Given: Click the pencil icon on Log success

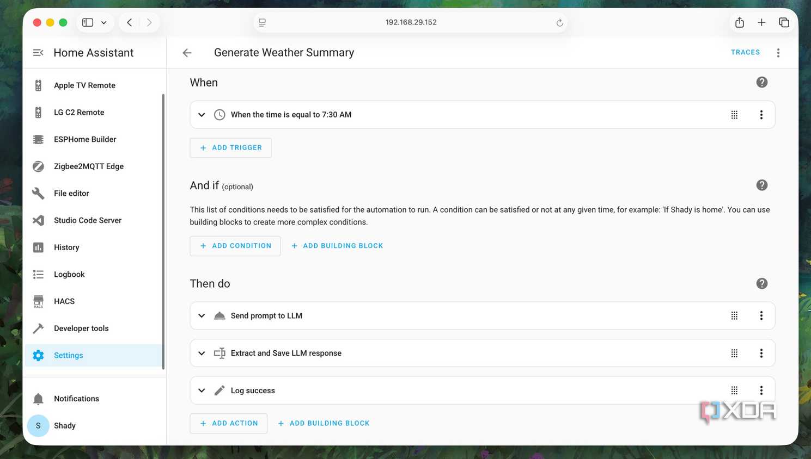Looking at the screenshot, I should tap(219, 390).
